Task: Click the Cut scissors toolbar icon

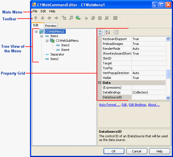Action: (86, 18)
